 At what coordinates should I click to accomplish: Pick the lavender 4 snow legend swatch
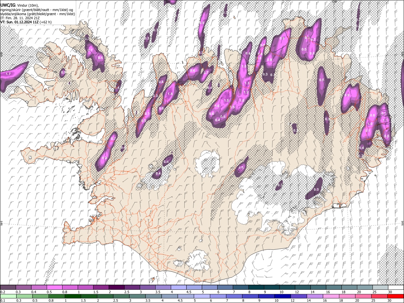tap(178, 288)
